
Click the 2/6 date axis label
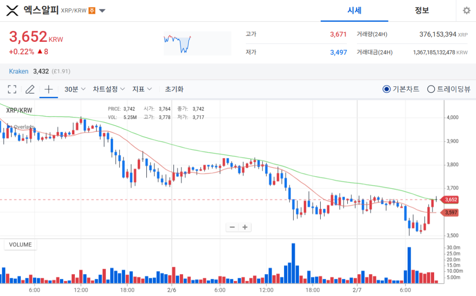(x=172, y=290)
